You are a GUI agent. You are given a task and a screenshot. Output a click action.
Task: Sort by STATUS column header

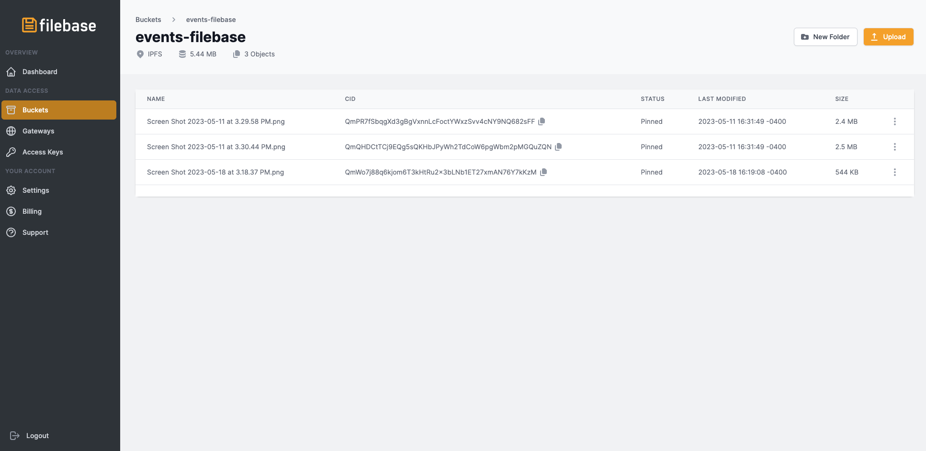(653, 99)
